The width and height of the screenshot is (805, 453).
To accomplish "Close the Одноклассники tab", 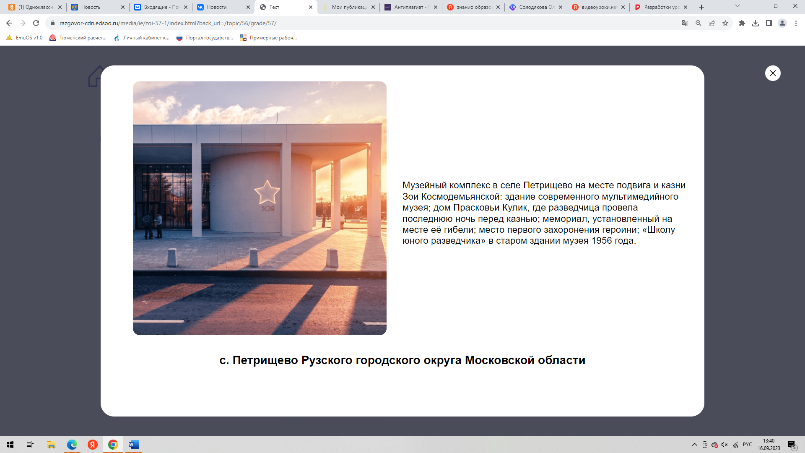I will click(60, 7).
